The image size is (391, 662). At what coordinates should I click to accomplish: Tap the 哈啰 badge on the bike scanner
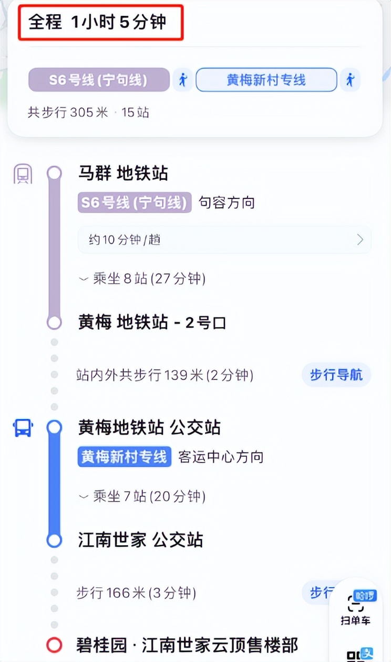(365, 594)
